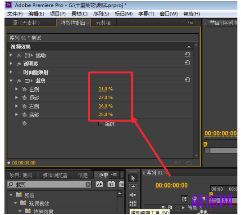The image size is (241, 215).
Task: Collapse the 预设 folder
Action: (x=11, y=195)
